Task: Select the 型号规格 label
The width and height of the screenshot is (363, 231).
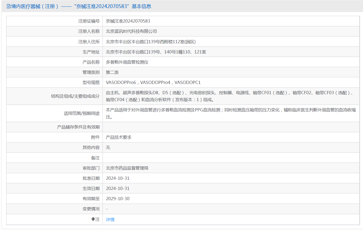Action: pyautogui.click(x=91, y=82)
